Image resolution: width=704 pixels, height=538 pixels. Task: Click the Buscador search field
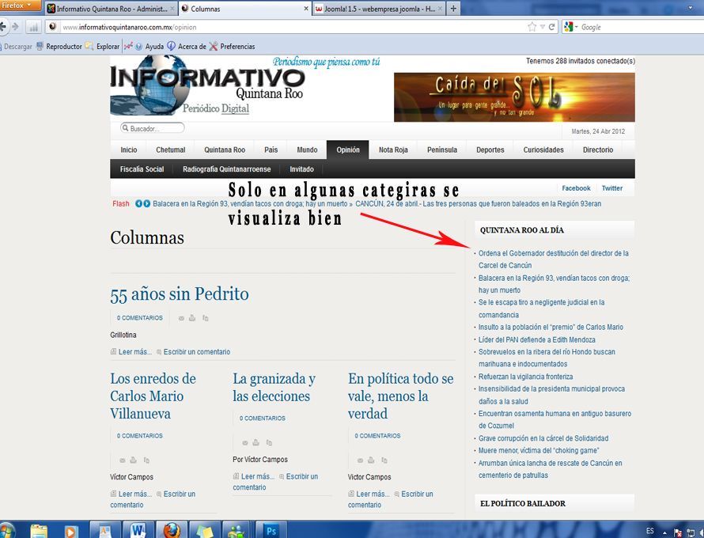pyautogui.click(x=152, y=128)
